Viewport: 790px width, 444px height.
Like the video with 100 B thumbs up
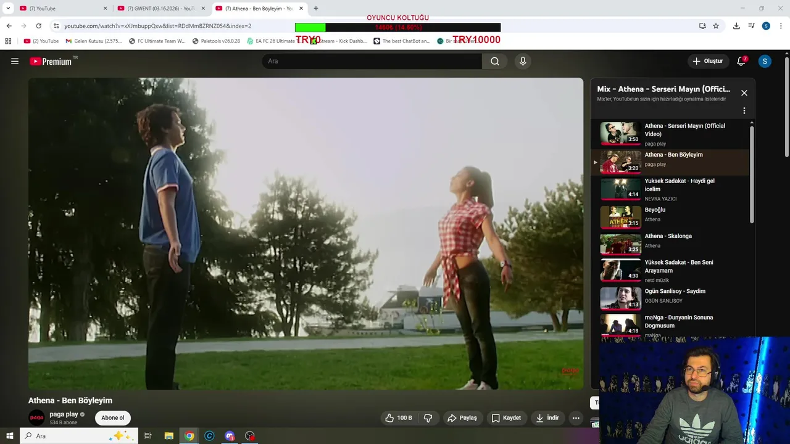(x=399, y=418)
